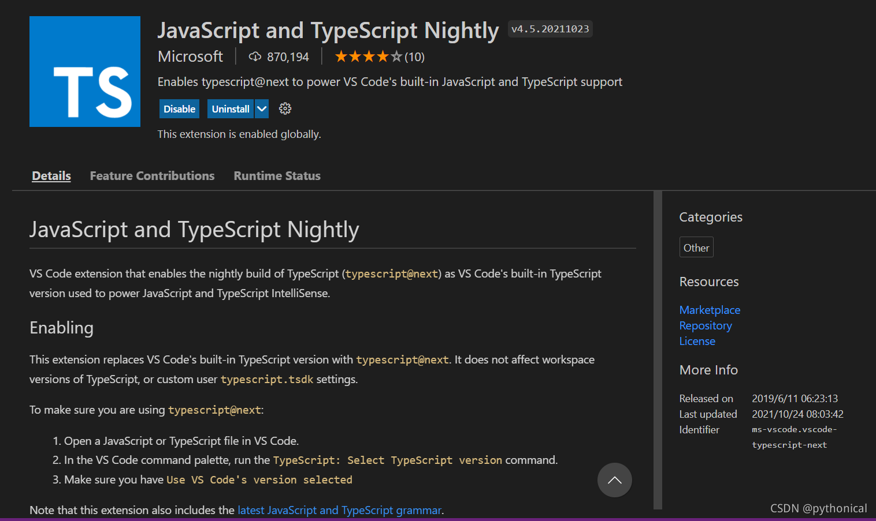Expand the Uninstall dropdown arrow

point(262,108)
